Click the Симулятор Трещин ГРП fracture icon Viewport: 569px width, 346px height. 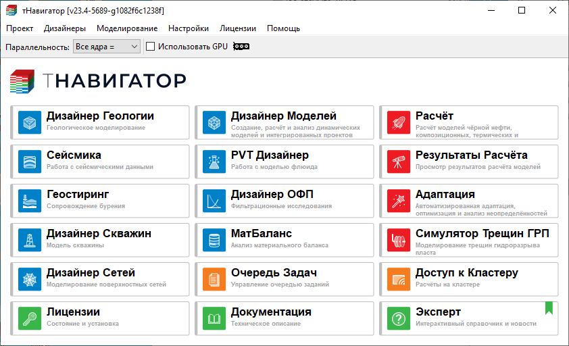point(399,240)
